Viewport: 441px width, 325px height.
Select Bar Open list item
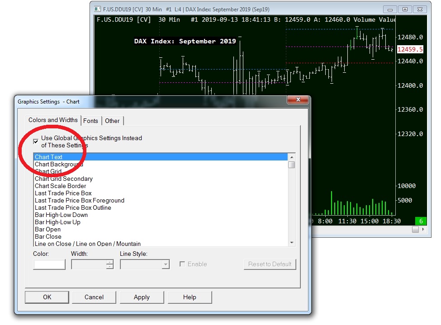(x=161, y=230)
